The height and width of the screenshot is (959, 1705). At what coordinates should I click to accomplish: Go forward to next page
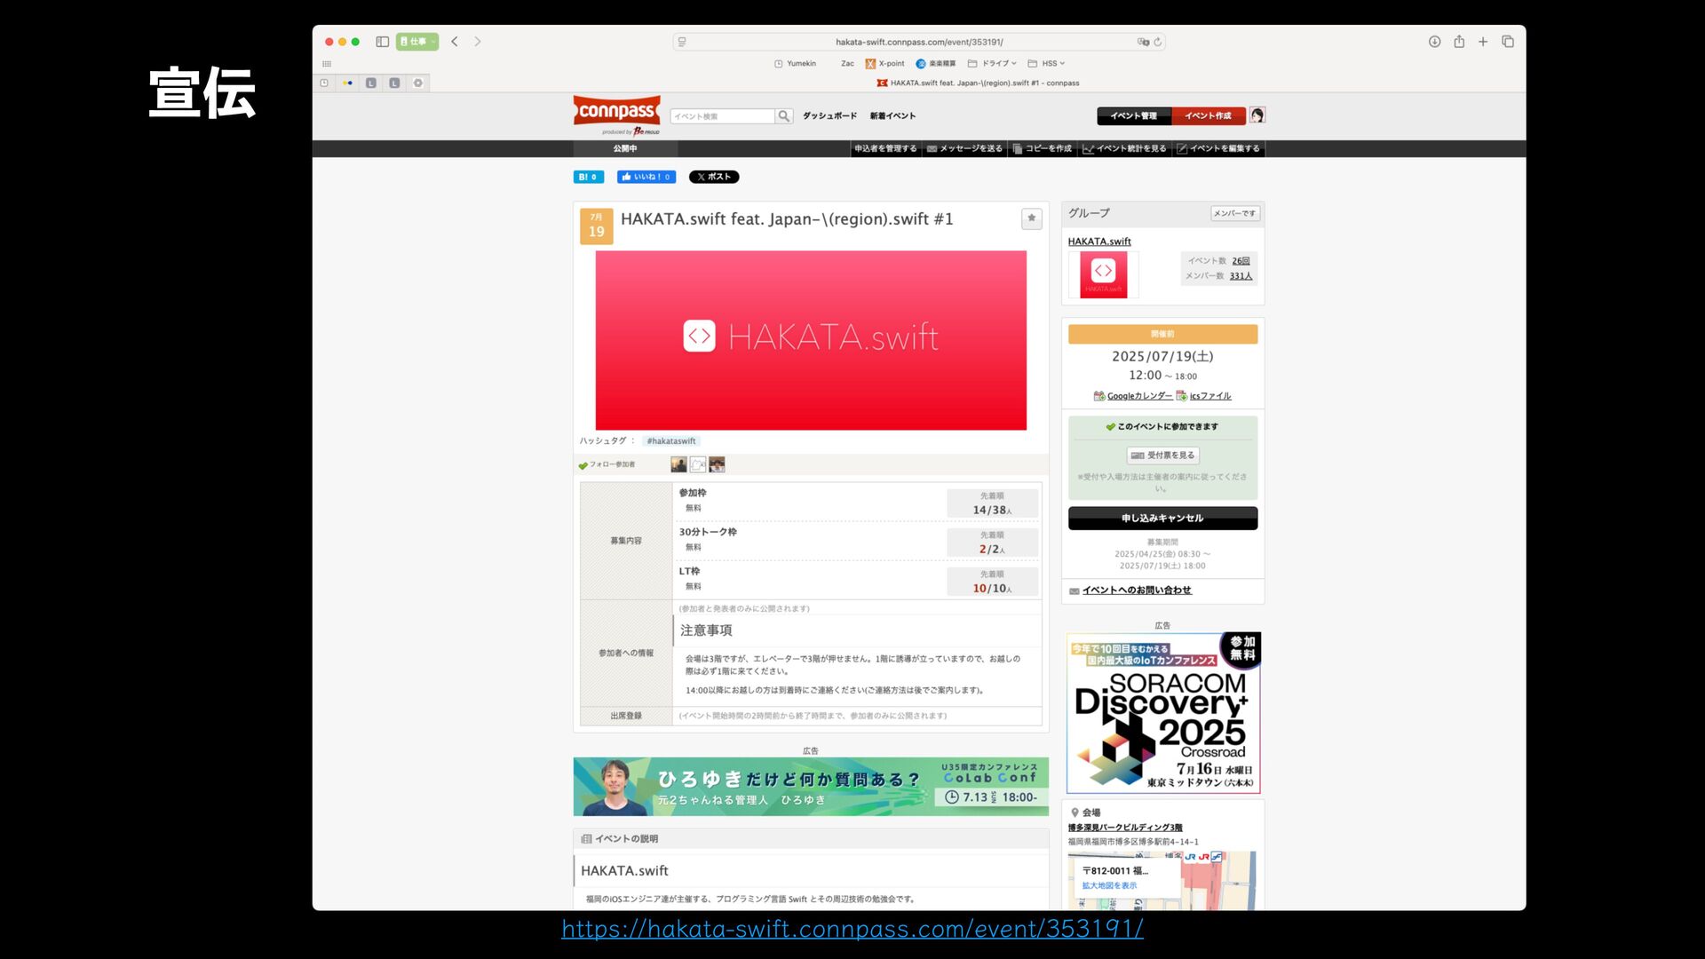point(478,42)
